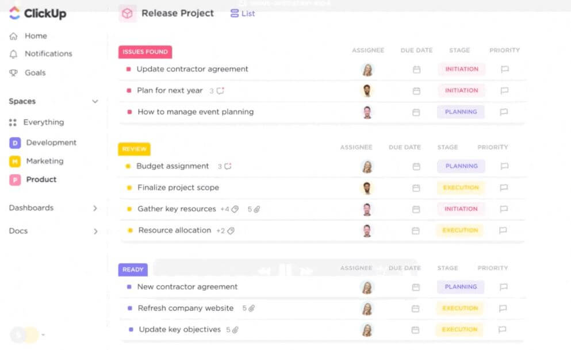571x350 pixels.
Task: Set due date for Update contractor agreement
Action: click(x=416, y=70)
